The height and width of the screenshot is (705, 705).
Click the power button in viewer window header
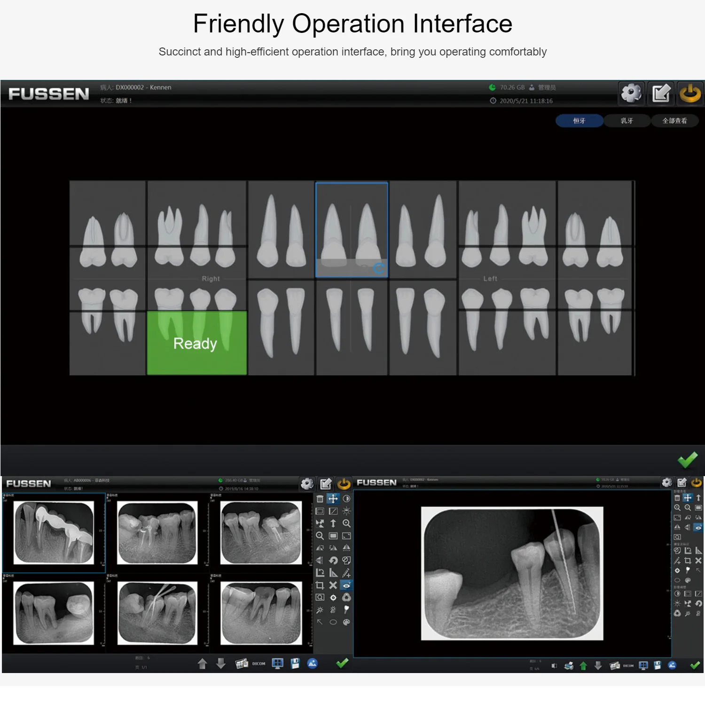[x=696, y=482]
